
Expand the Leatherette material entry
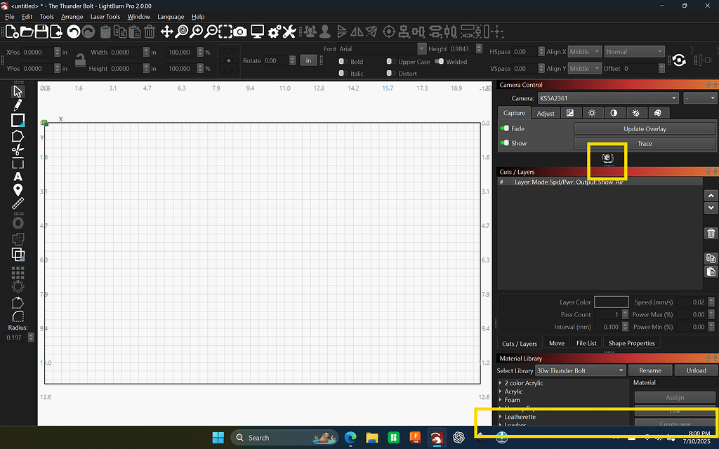[x=501, y=417]
